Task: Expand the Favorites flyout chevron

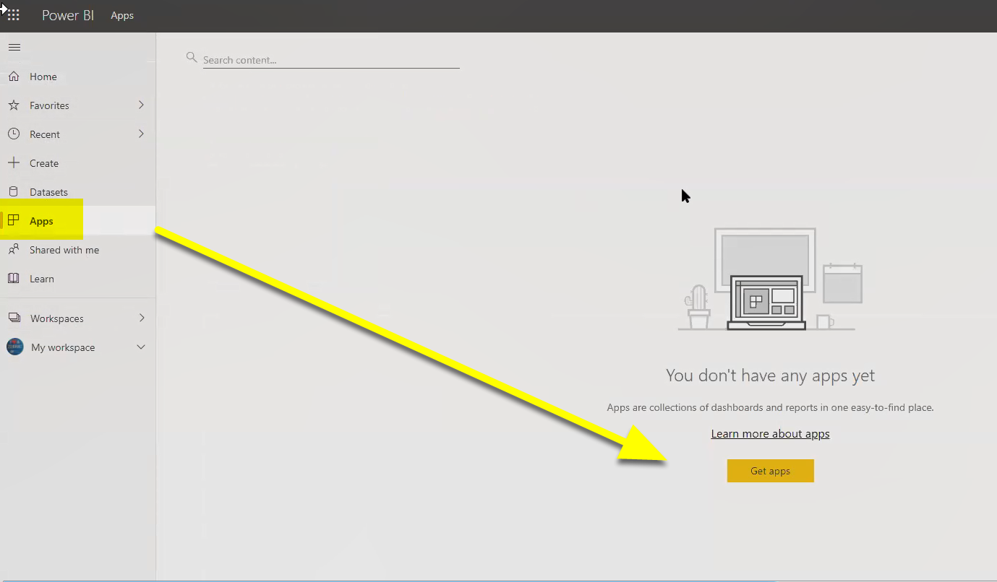Action: pos(141,105)
